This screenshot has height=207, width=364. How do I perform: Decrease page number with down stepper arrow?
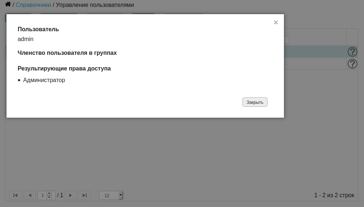tap(49, 198)
